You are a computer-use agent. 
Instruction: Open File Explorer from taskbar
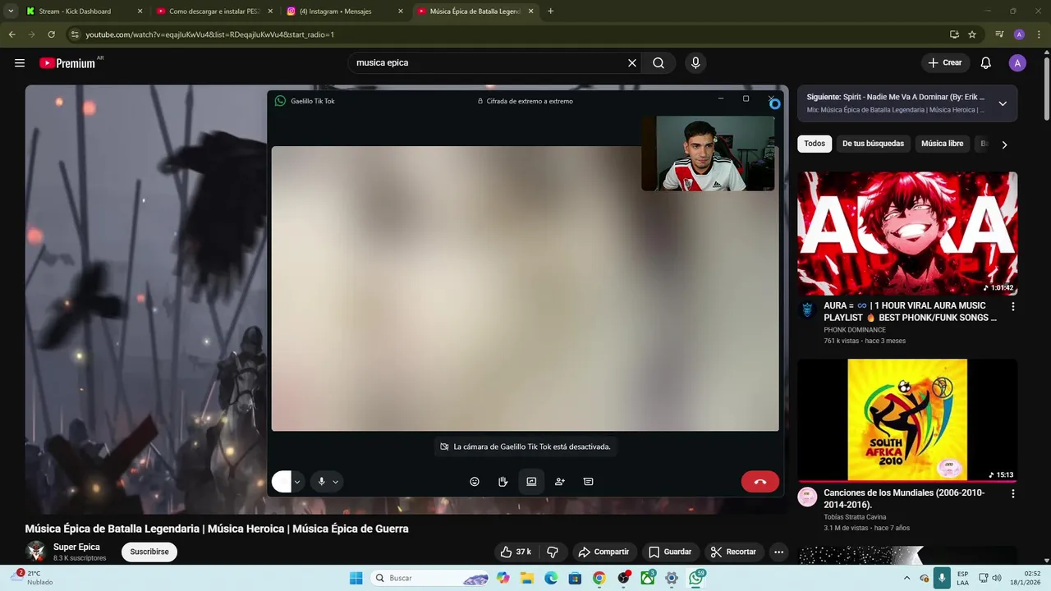tap(527, 578)
